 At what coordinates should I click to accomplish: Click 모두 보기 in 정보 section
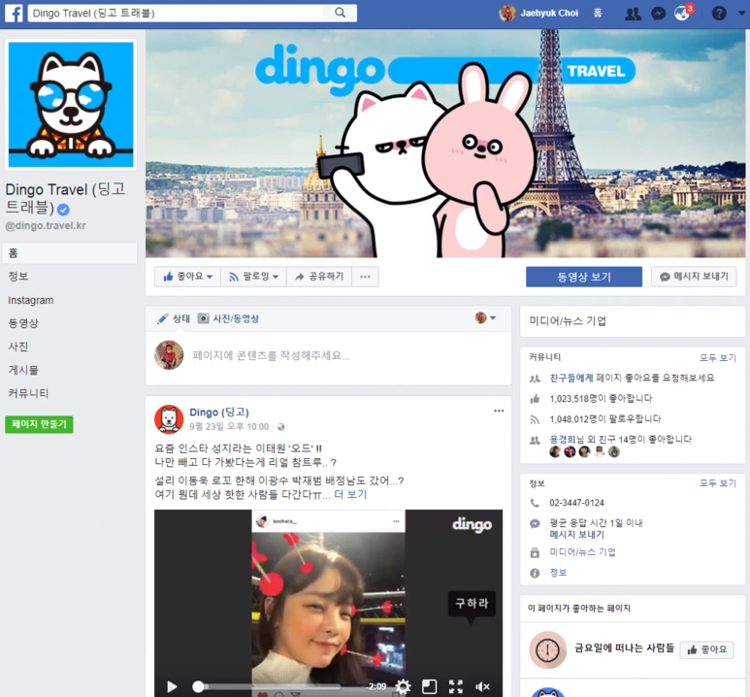[x=717, y=483]
